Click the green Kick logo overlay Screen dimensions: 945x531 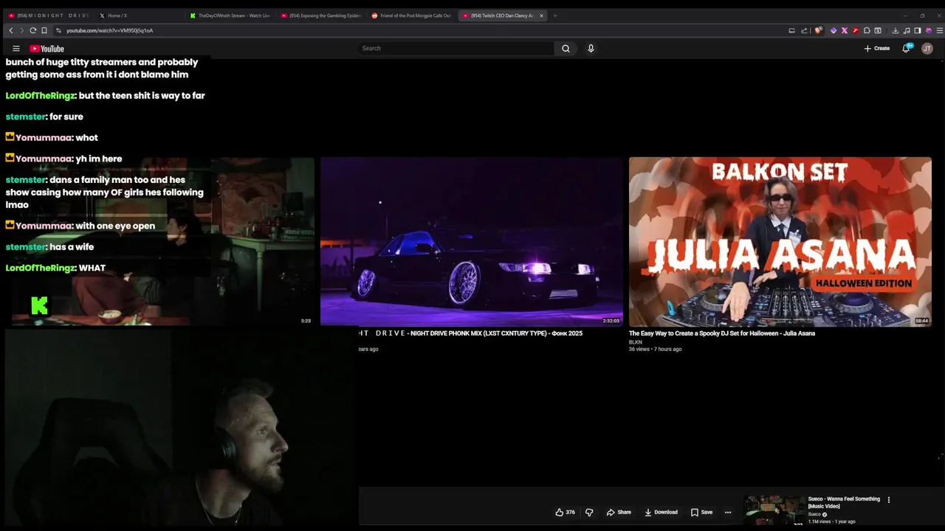coord(39,305)
